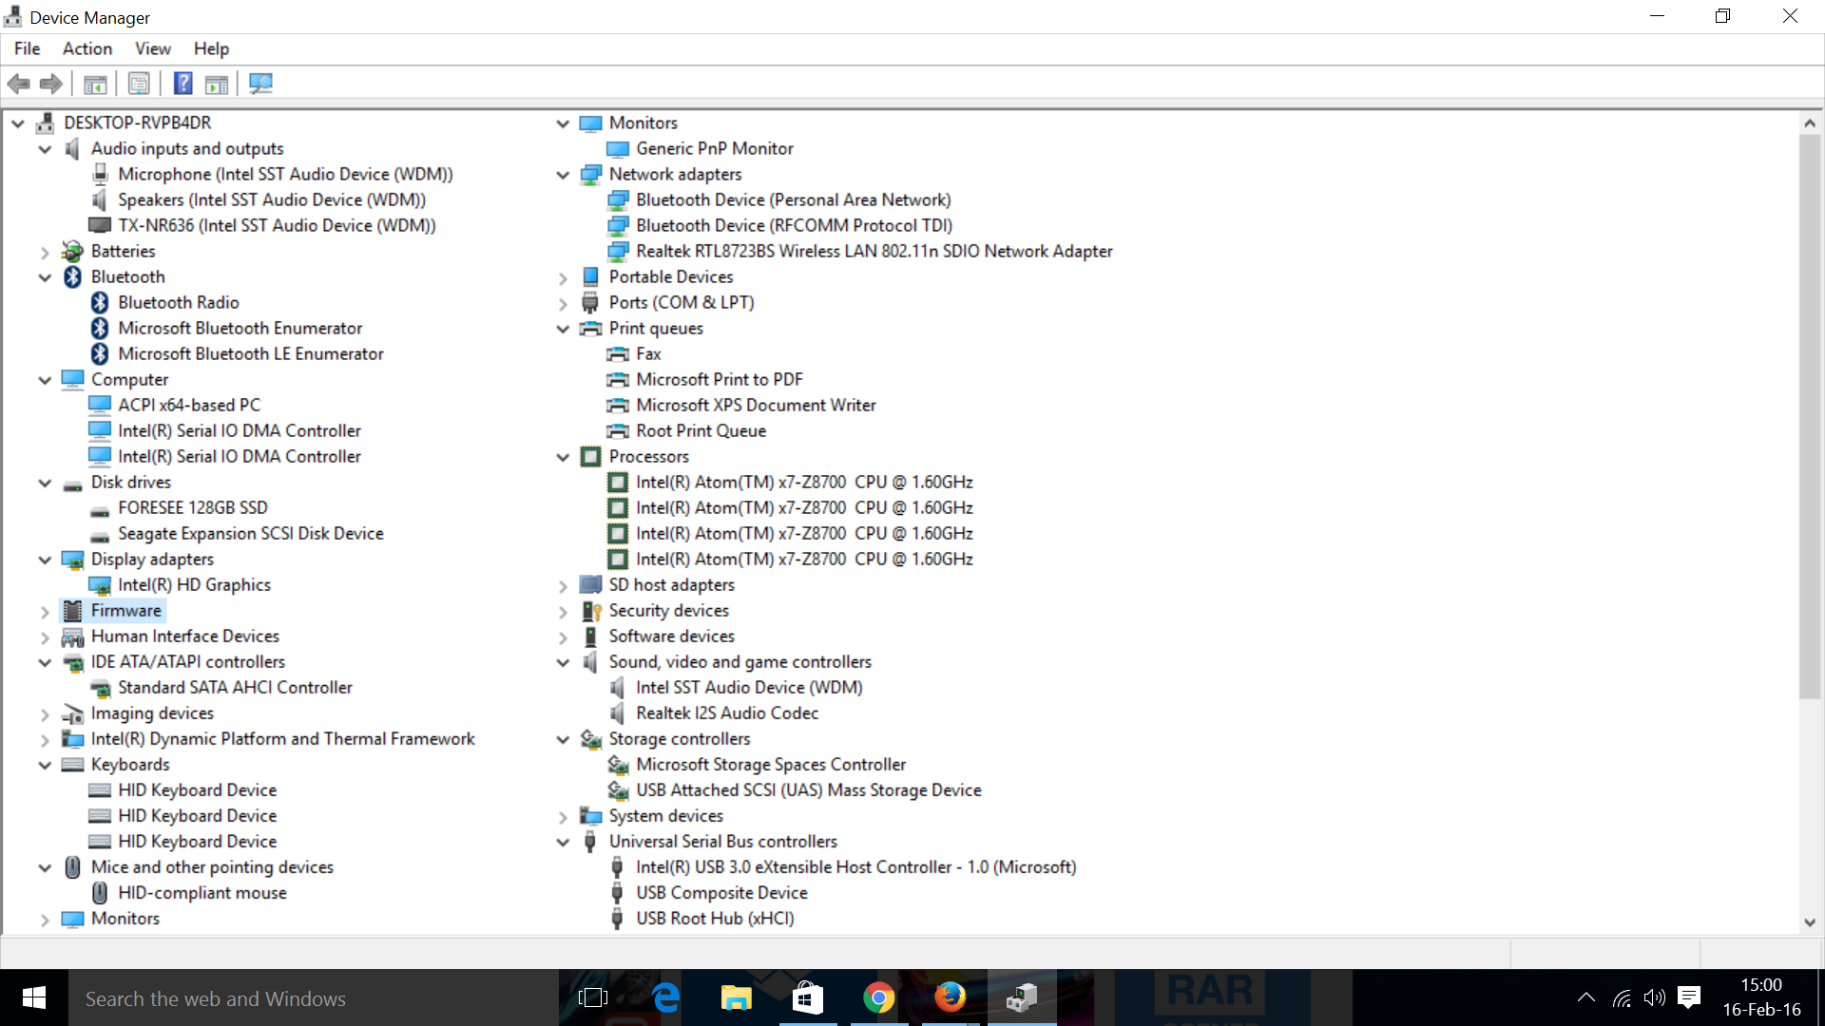Select FORESEE 128GB SSD device
The width and height of the screenshot is (1825, 1026).
click(x=193, y=507)
